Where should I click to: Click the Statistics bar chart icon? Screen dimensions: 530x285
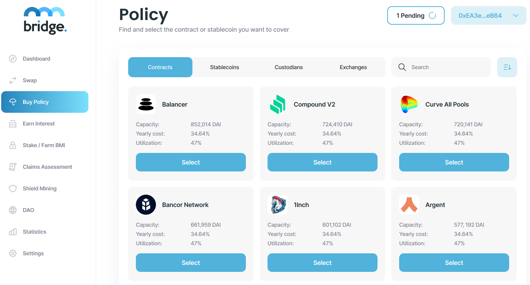pyautogui.click(x=13, y=232)
